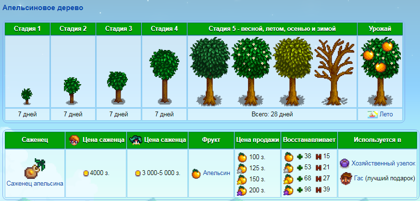Click the summer season icon beside Лето
420x201 pixels.
372,114
